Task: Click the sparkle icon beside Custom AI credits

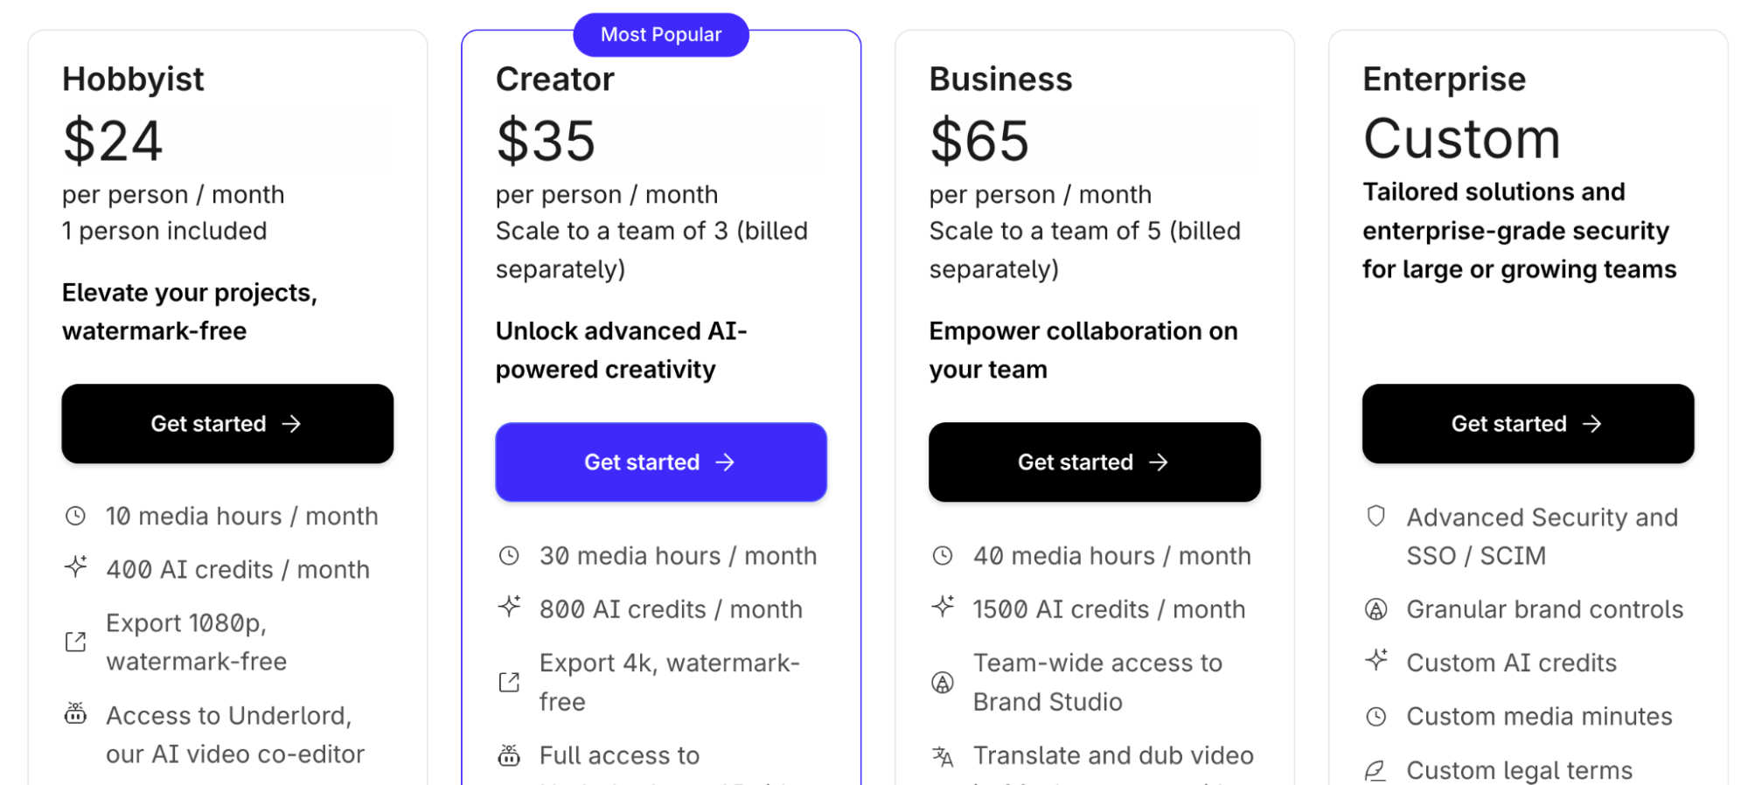Action: point(1376,660)
